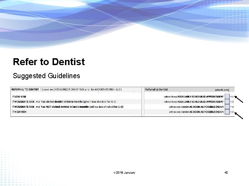Select the 'Suggested Guidelines' subtitle

[x=46, y=76]
